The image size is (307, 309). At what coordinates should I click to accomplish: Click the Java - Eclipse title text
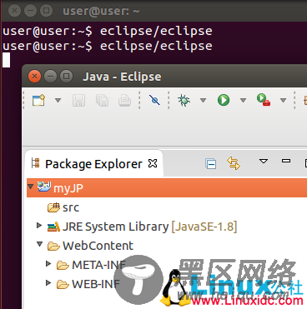tap(122, 77)
